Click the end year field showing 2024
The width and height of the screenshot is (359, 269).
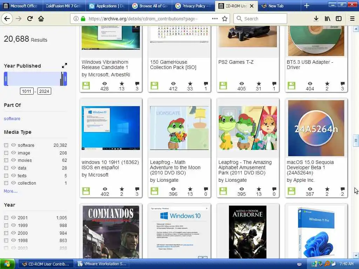pyautogui.click(x=44, y=91)
